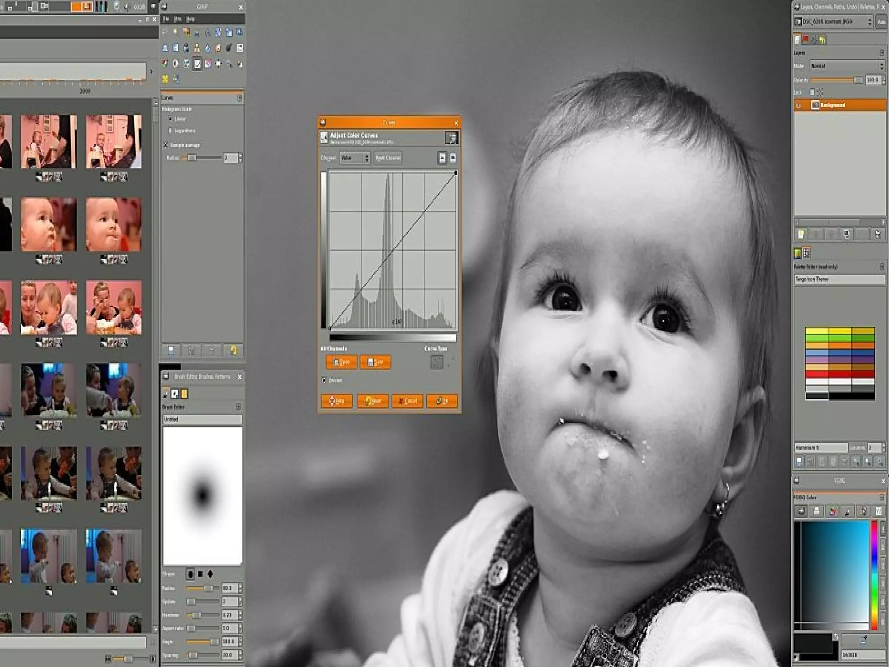Image resolution: width=889 pixels, height=667 pixels.
Task: Click the Paths tab icon in Layers dock
Action: coord(814,40)
